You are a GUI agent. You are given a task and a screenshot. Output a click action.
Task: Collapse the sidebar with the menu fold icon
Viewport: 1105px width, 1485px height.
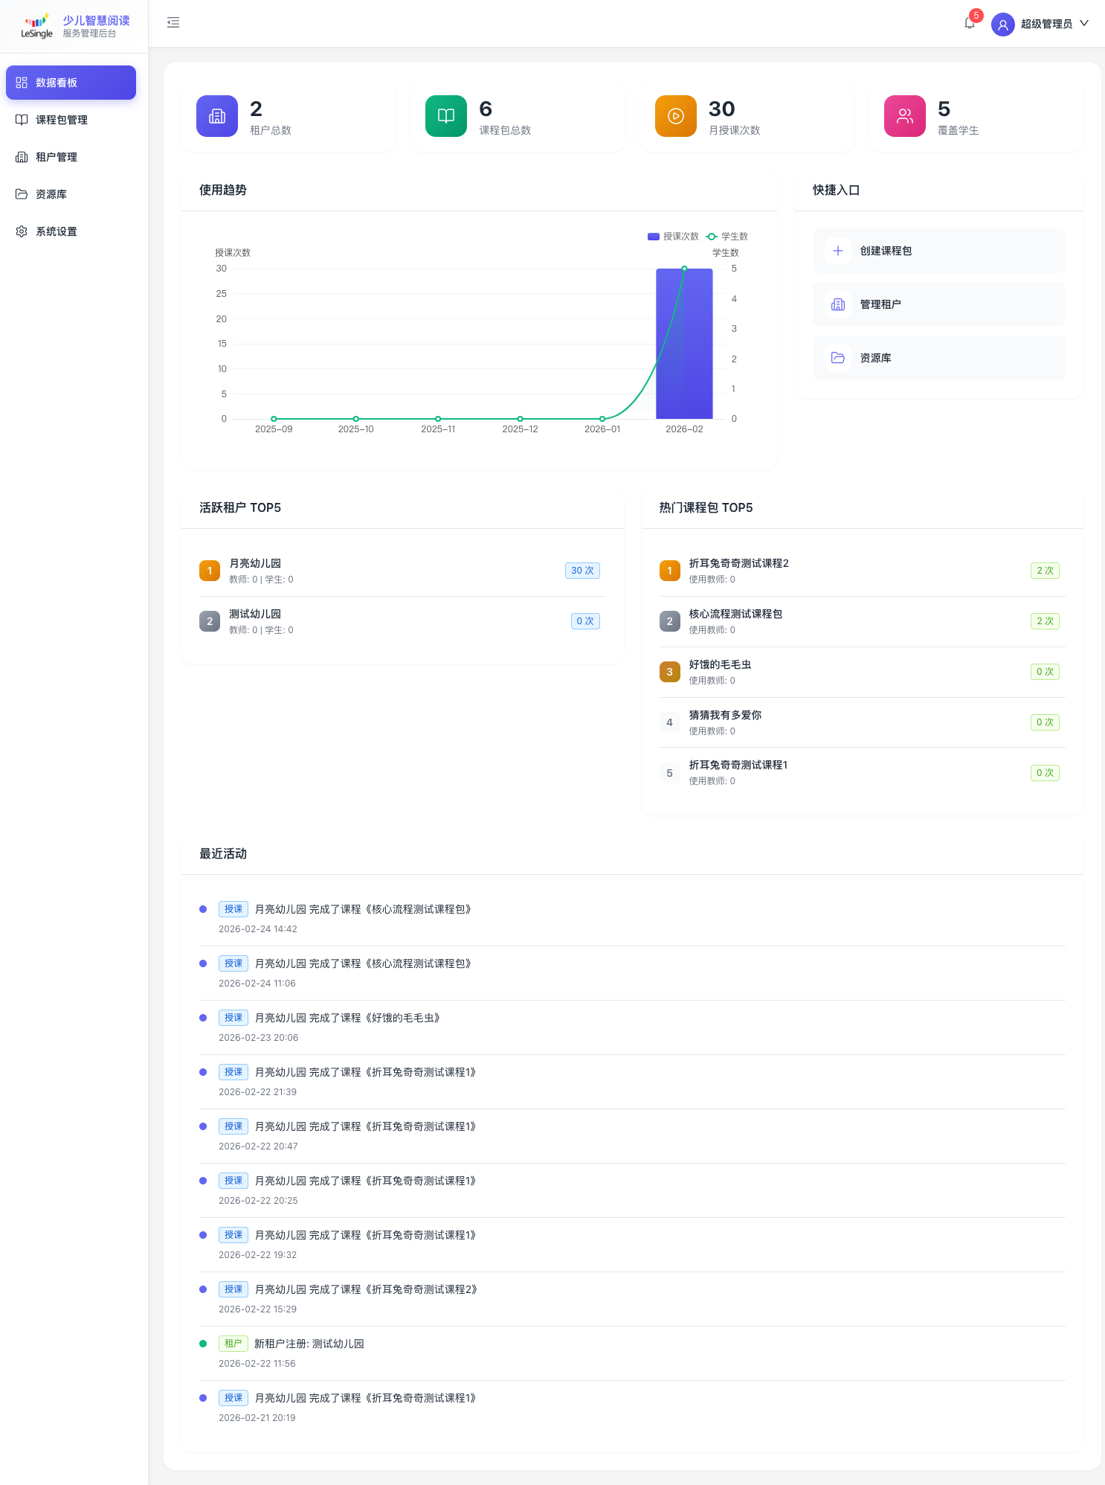click(x=173, y=23)
